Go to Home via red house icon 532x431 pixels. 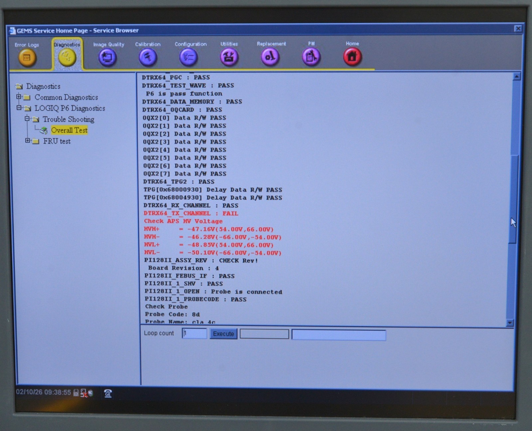(x=352, y=56)
